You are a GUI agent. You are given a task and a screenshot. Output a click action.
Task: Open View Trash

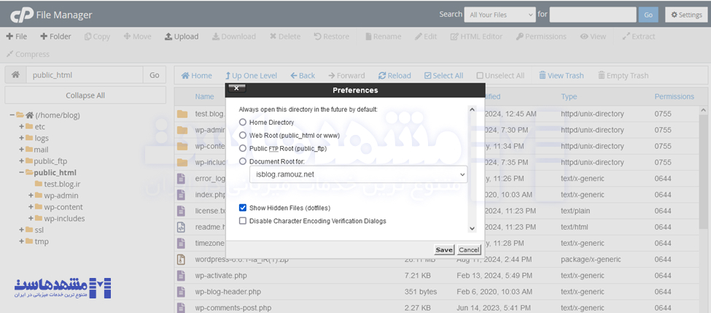pos(561,76)
